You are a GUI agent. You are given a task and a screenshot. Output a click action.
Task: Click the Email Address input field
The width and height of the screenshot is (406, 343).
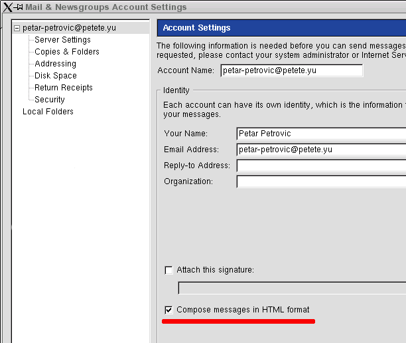(321, 150)
